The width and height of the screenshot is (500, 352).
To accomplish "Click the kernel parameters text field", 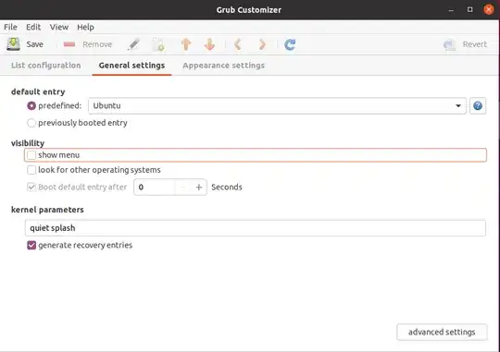I will pos(256,228).
